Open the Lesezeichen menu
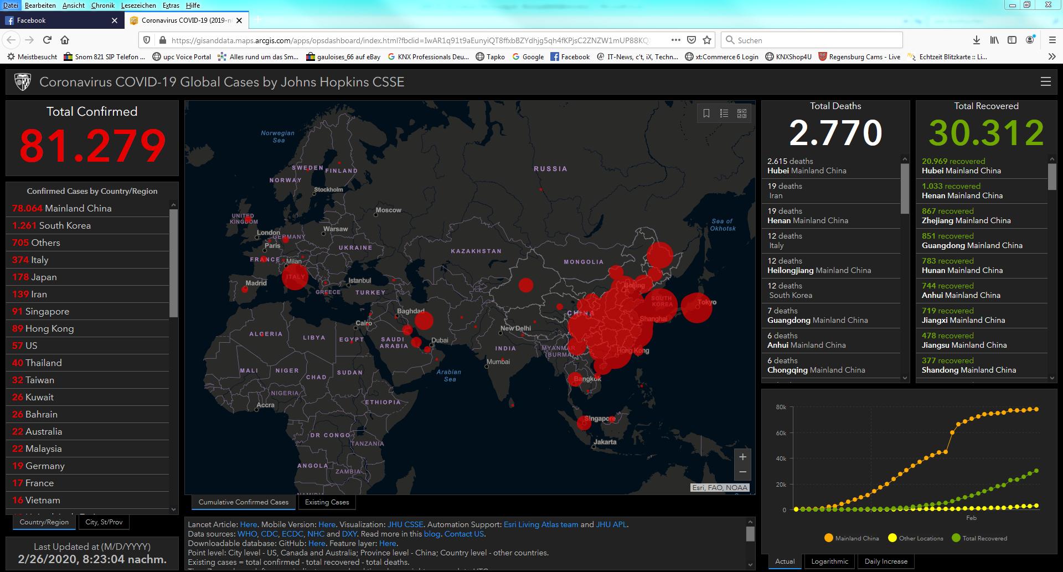Viewport: 1063px width, 572px height. [x=138, y=5]
